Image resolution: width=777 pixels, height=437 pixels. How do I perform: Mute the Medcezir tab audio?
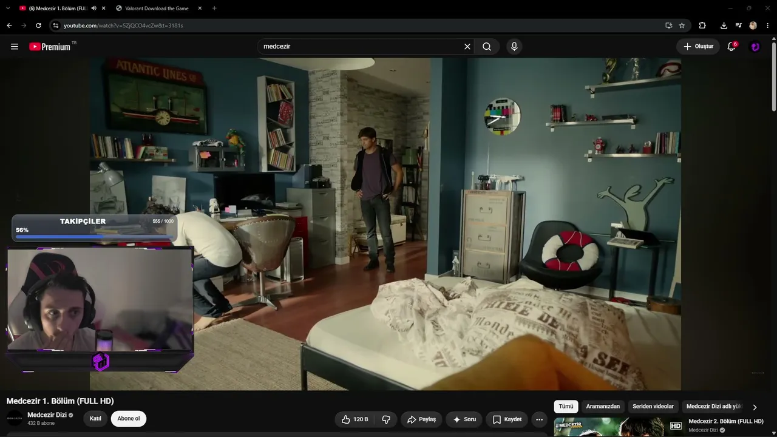pos(93,8)
